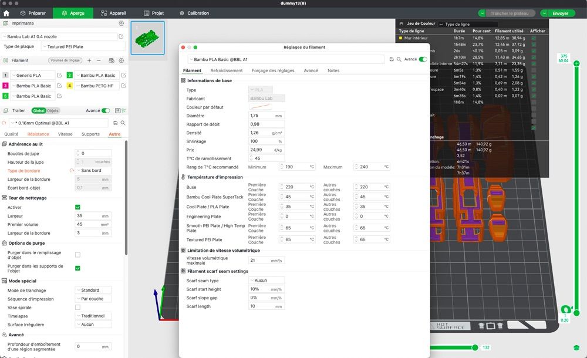Edit filament 4 Bambu PETG HF preset
Image resolution: width=587 pixels, height=358 pixels.
click(x=123, y=86)
